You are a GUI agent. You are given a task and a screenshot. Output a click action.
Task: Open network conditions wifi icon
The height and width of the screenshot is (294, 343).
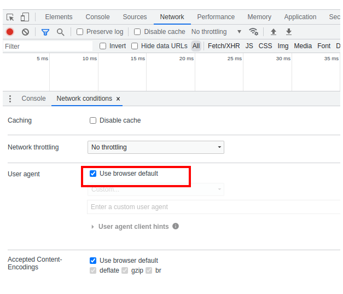click(253, 32)
